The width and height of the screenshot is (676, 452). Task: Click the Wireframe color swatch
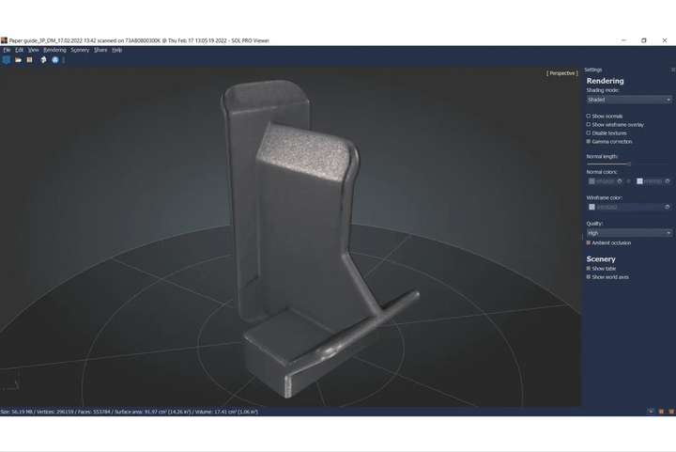591,207
